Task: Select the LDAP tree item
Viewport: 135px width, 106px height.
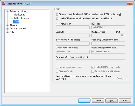Action: coord(16,21)
